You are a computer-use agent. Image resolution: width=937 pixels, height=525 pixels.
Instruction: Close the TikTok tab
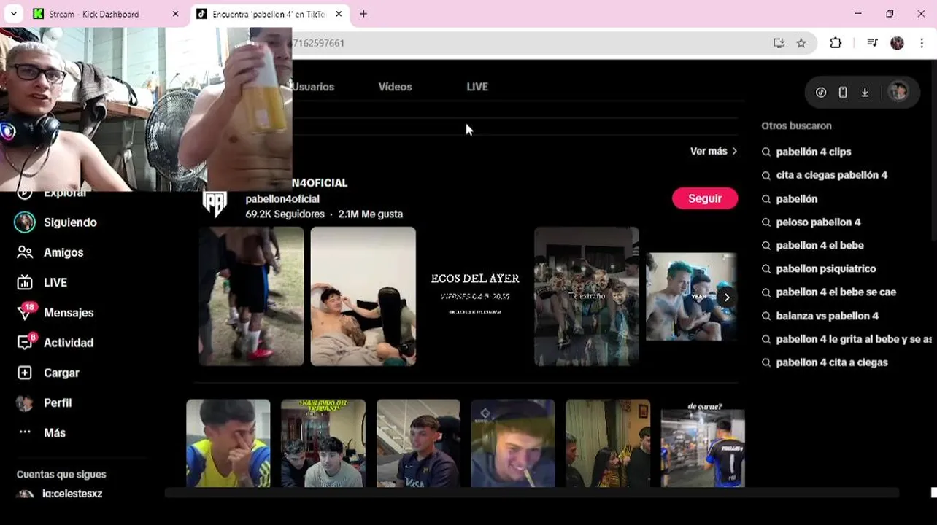(x=339, y=14)
